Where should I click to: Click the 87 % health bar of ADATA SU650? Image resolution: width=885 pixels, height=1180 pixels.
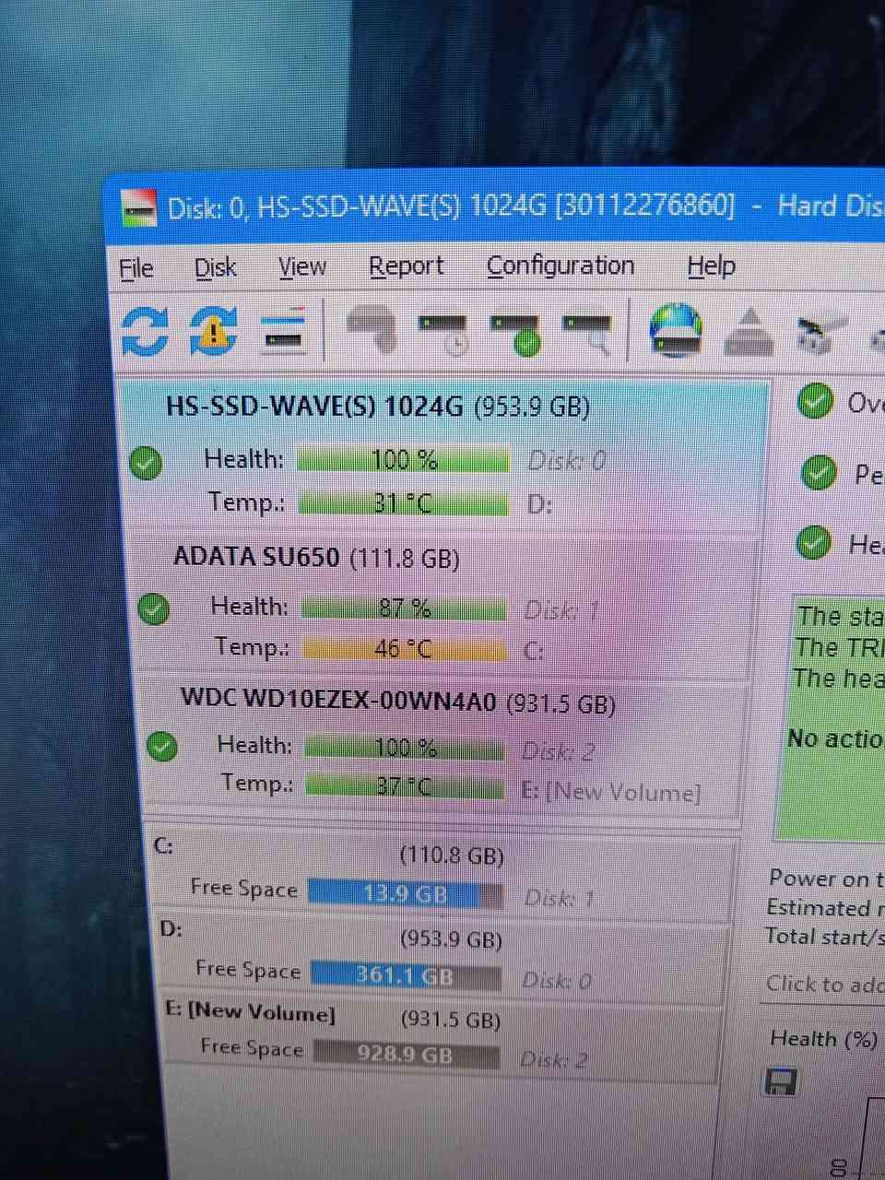coord(404,608)
